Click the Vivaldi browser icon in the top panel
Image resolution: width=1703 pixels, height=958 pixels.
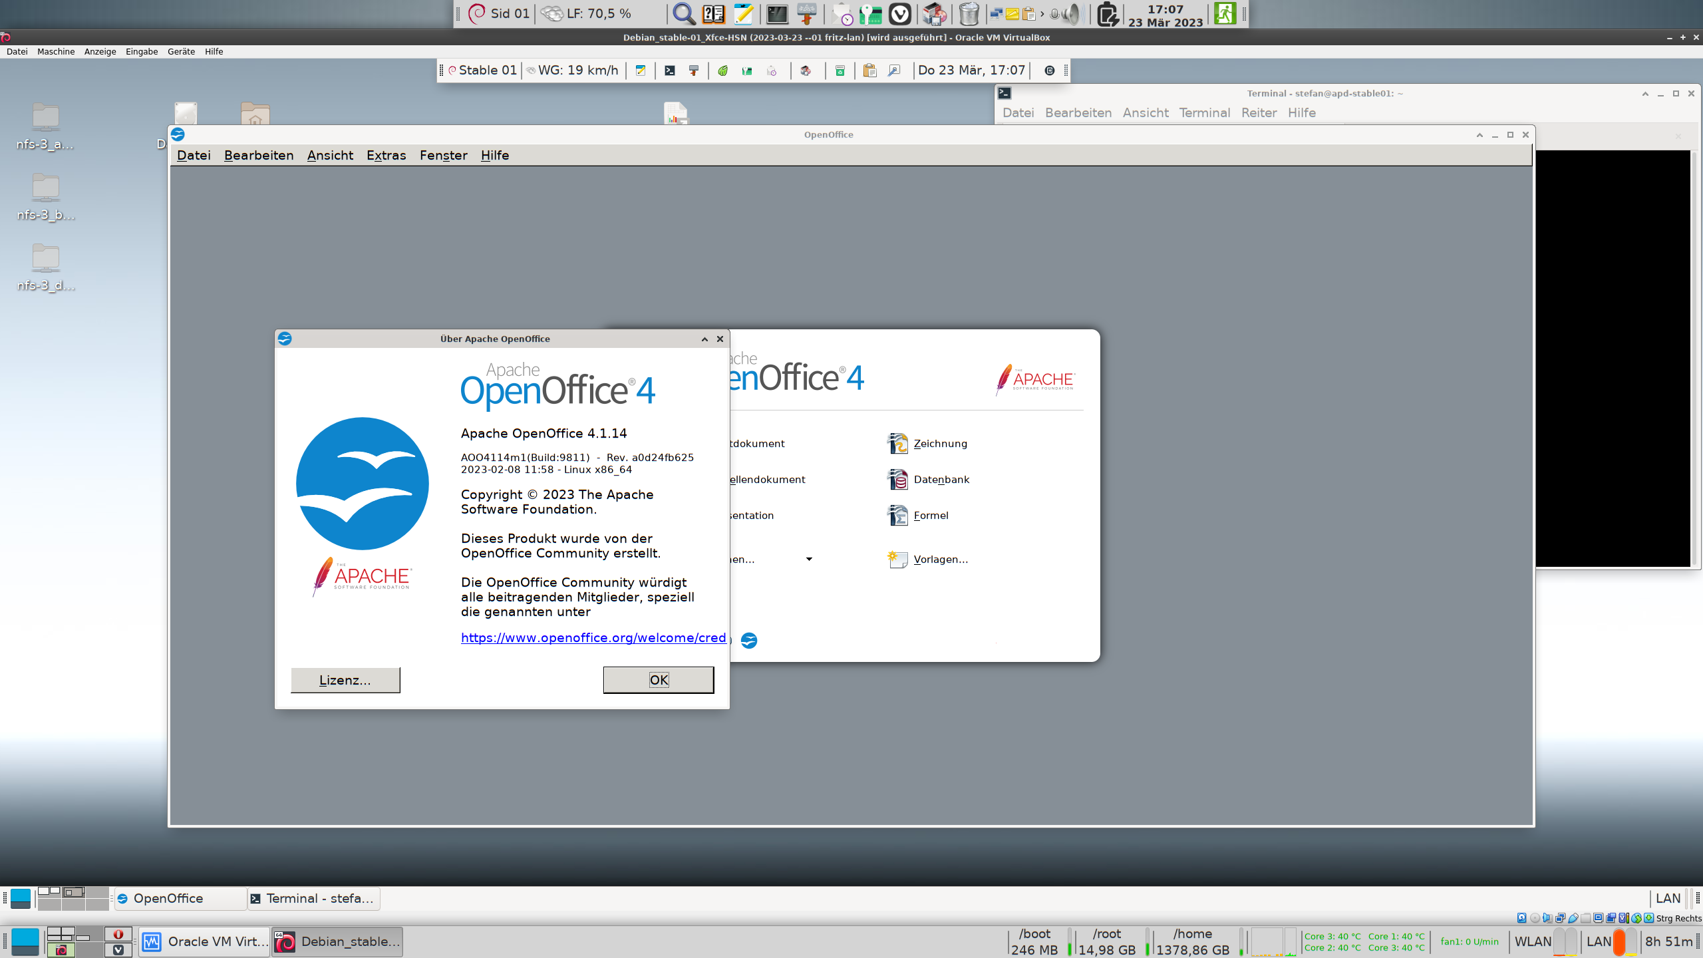click(899, 13)
